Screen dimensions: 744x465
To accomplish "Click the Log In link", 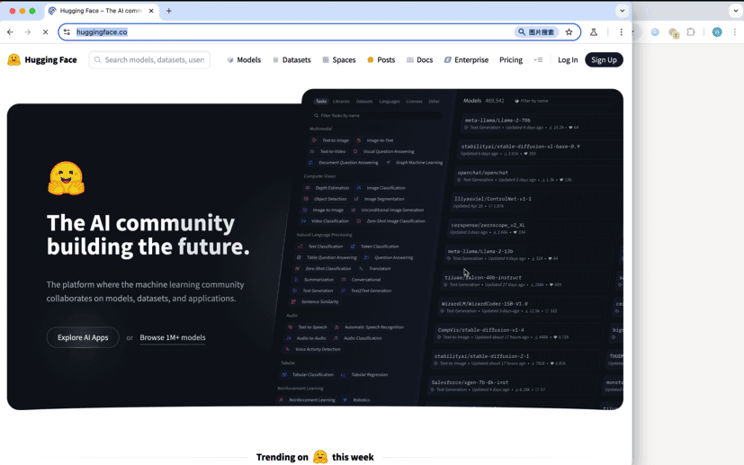I will (568, 59).
